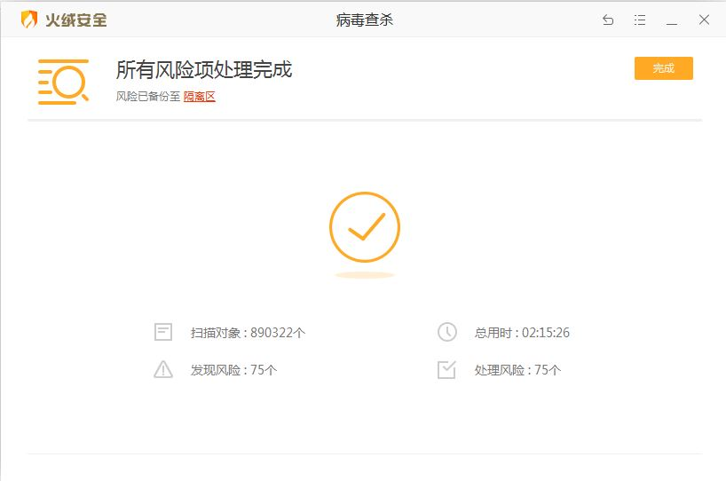Click the clock icon beside 总用时
Viewport: 726px width, 481px height.
click(446, 333)
